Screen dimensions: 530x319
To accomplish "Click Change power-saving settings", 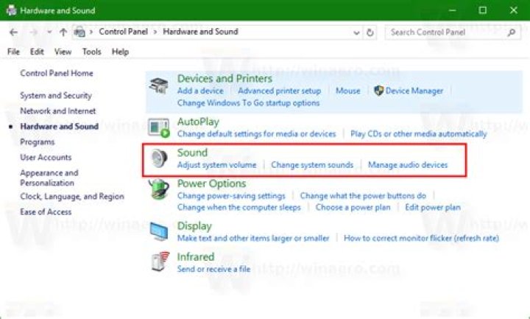I will click(231, 196).
